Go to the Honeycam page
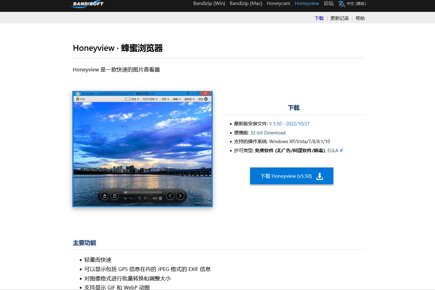Screen dimensions: 435x290 (x=278, y=3)
